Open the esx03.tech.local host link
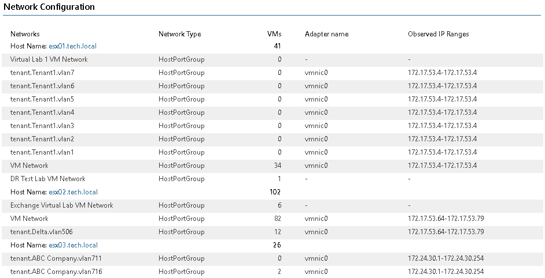Image resolution: width=545 pixels, height=278 pixels. (73, 245)
